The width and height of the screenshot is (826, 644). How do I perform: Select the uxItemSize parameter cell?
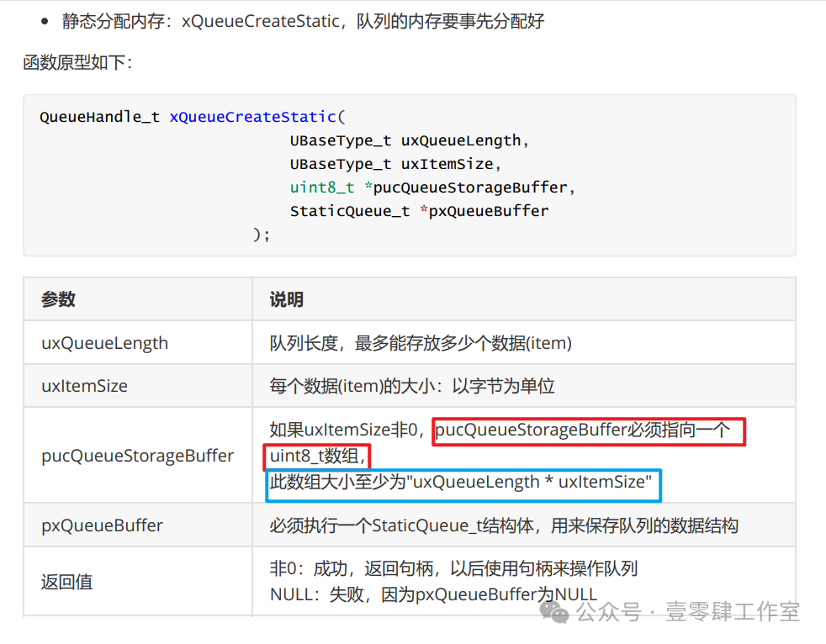137,386
